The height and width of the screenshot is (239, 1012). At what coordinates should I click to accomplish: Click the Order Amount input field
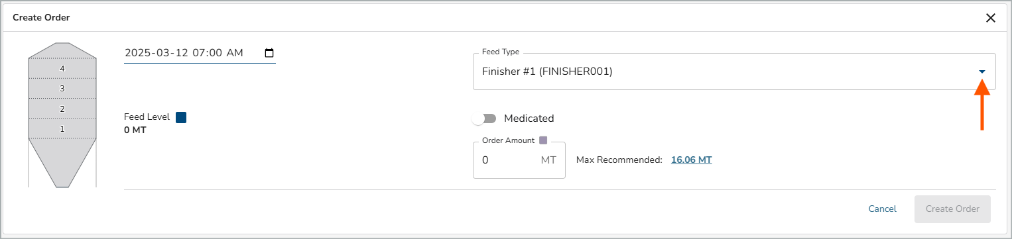tap(509, 160)
